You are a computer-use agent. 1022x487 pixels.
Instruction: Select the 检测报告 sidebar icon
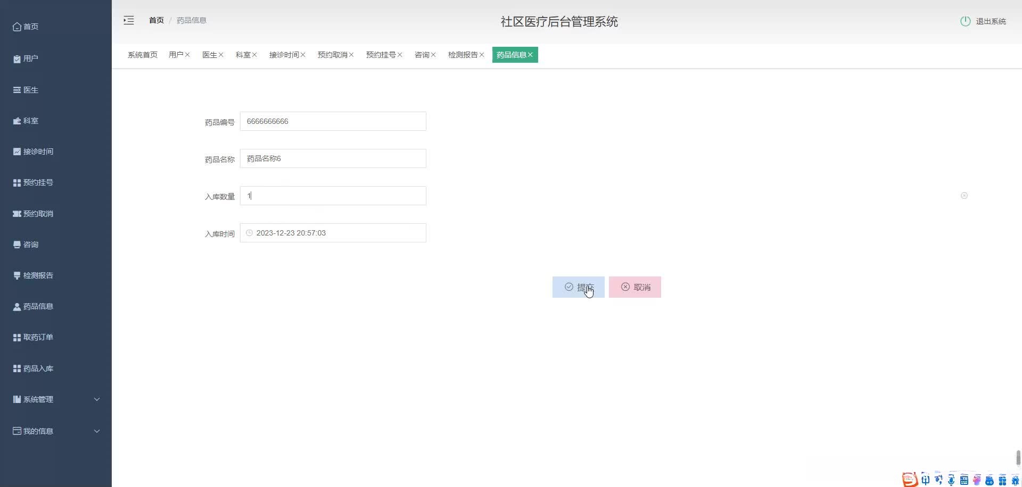click(x=17, y=275)
